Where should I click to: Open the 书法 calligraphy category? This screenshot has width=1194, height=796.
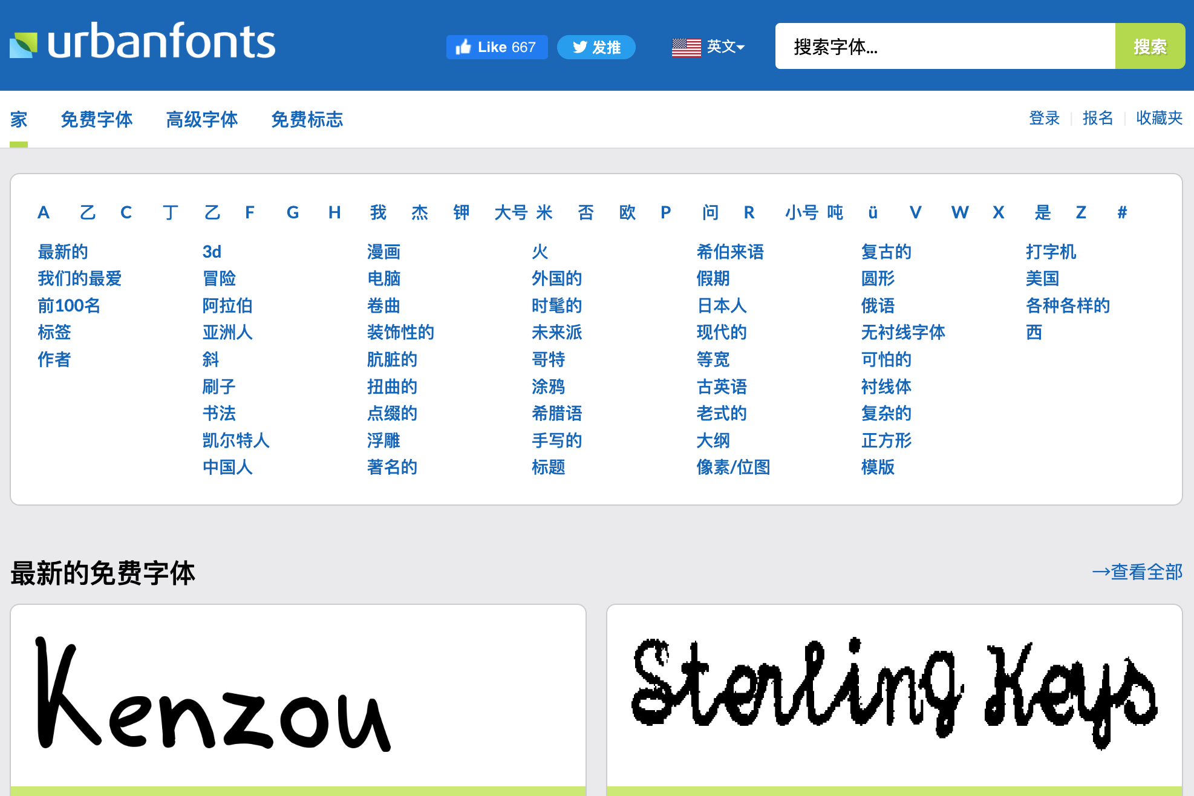(x=219, y=413)
